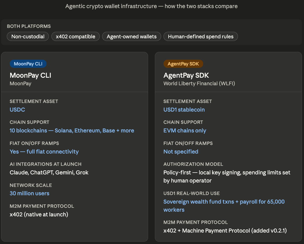
Task: Click the x402 (native at launch) text
Action: 39,215
